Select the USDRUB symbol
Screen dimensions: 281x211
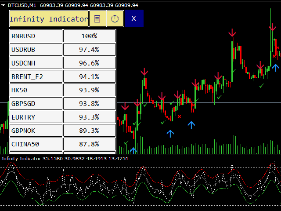36,50
